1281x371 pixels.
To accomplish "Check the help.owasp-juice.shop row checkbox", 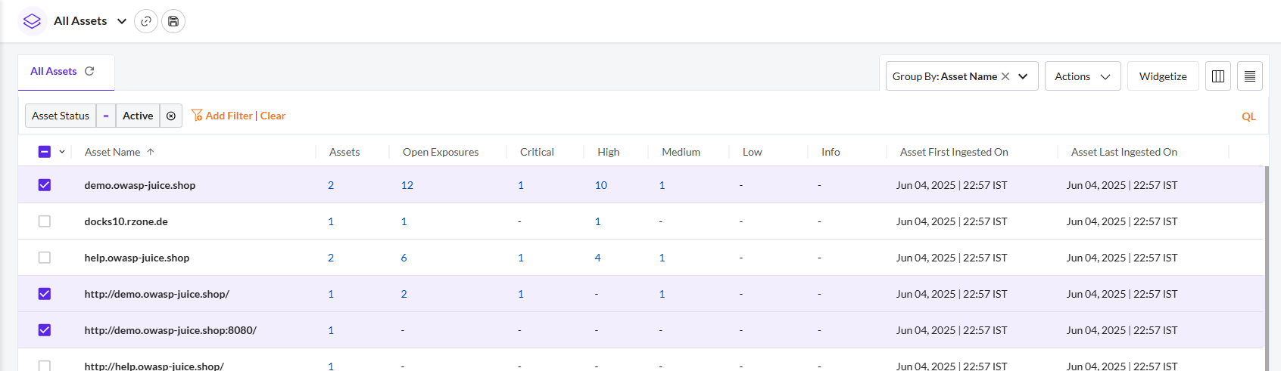I will click(x=45, y=258).
